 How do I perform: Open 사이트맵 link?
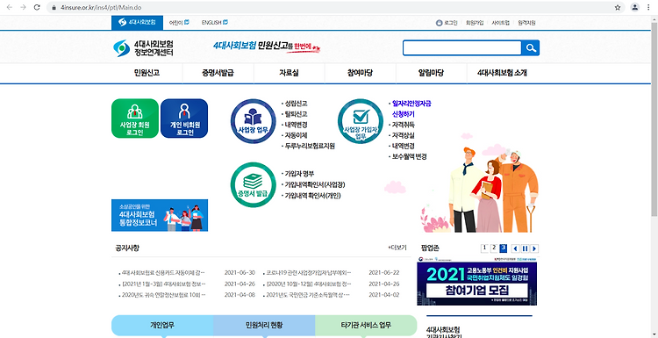click(x=501, y=23)
